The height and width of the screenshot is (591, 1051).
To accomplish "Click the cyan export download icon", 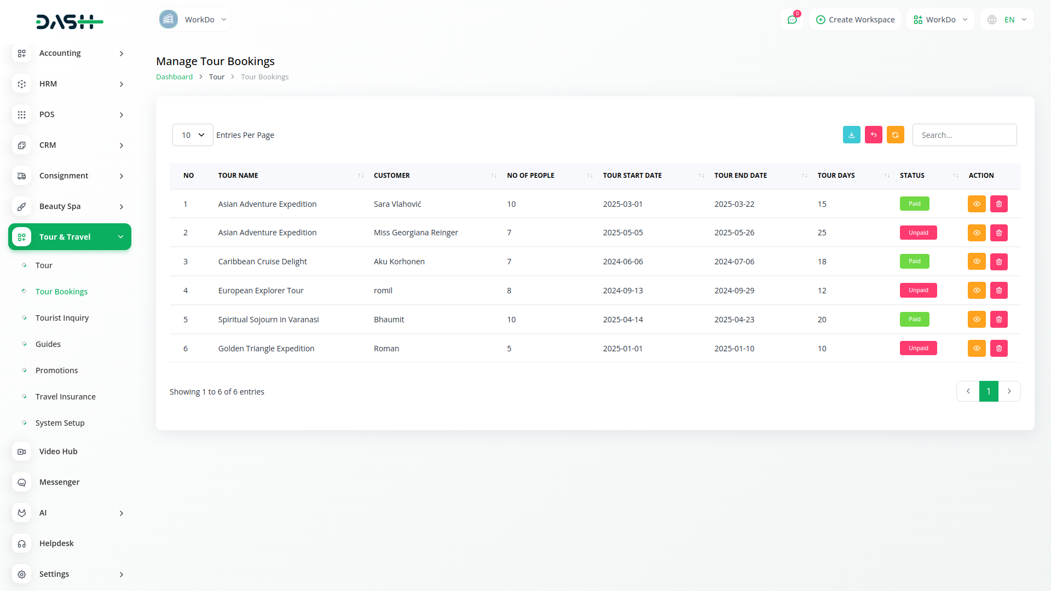I will 851,135.
